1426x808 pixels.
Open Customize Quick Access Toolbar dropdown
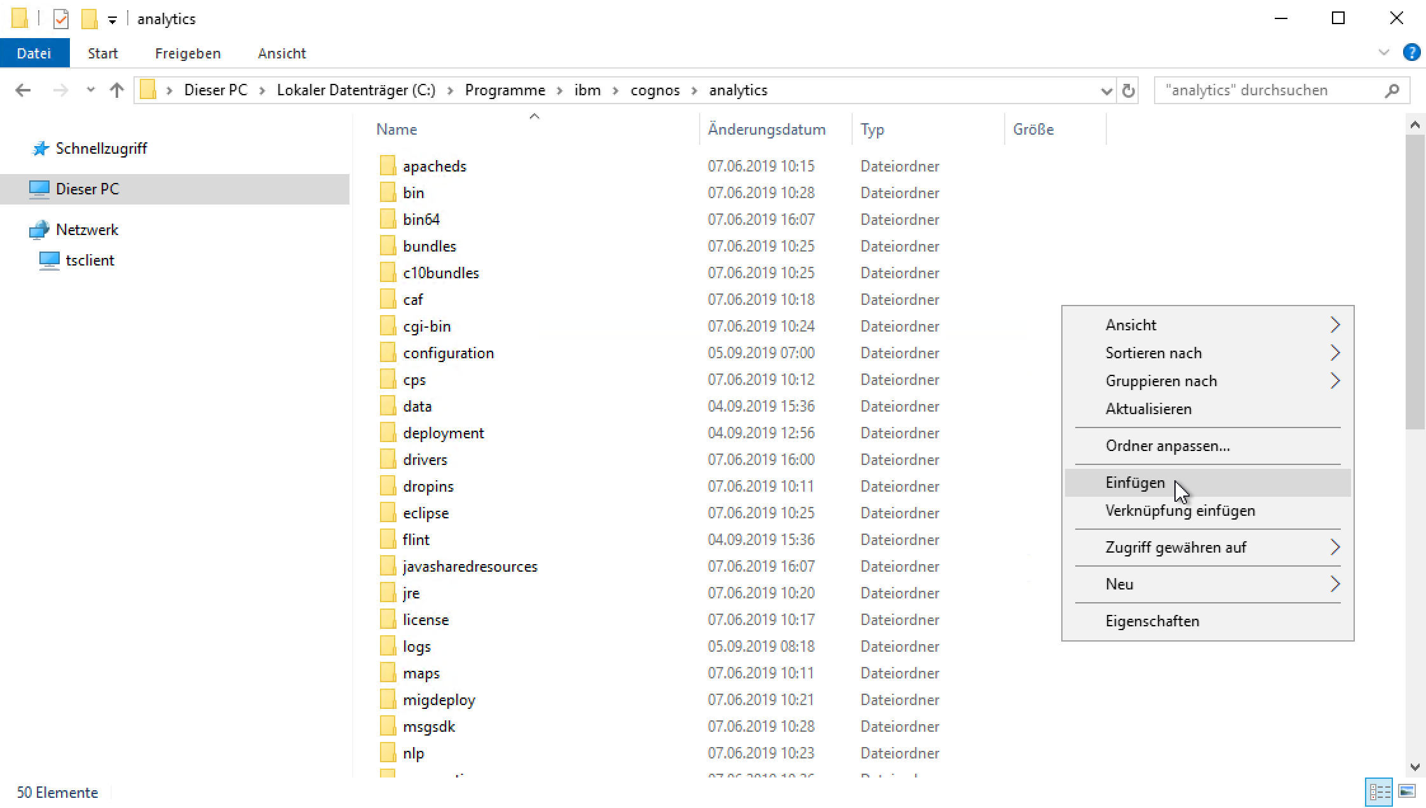(112, 20)
